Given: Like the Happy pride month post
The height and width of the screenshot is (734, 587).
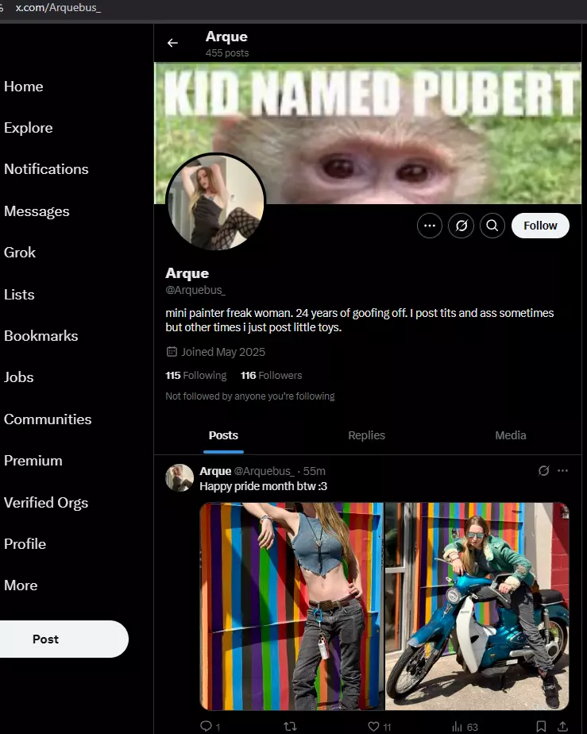Looking at the screenshot, I should point(373,726).
